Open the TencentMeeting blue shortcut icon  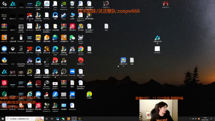tap(72, 72)
